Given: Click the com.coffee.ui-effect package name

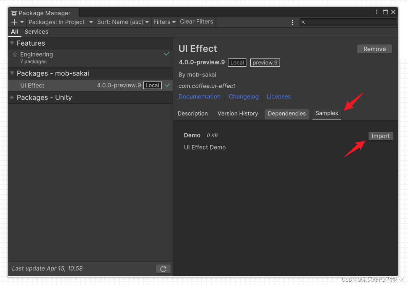Looking at the screenshot, I should click(x=207, y=86).
